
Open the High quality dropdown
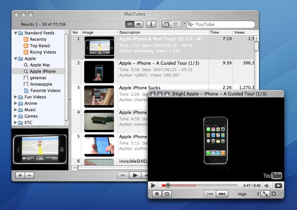[248, 194]
